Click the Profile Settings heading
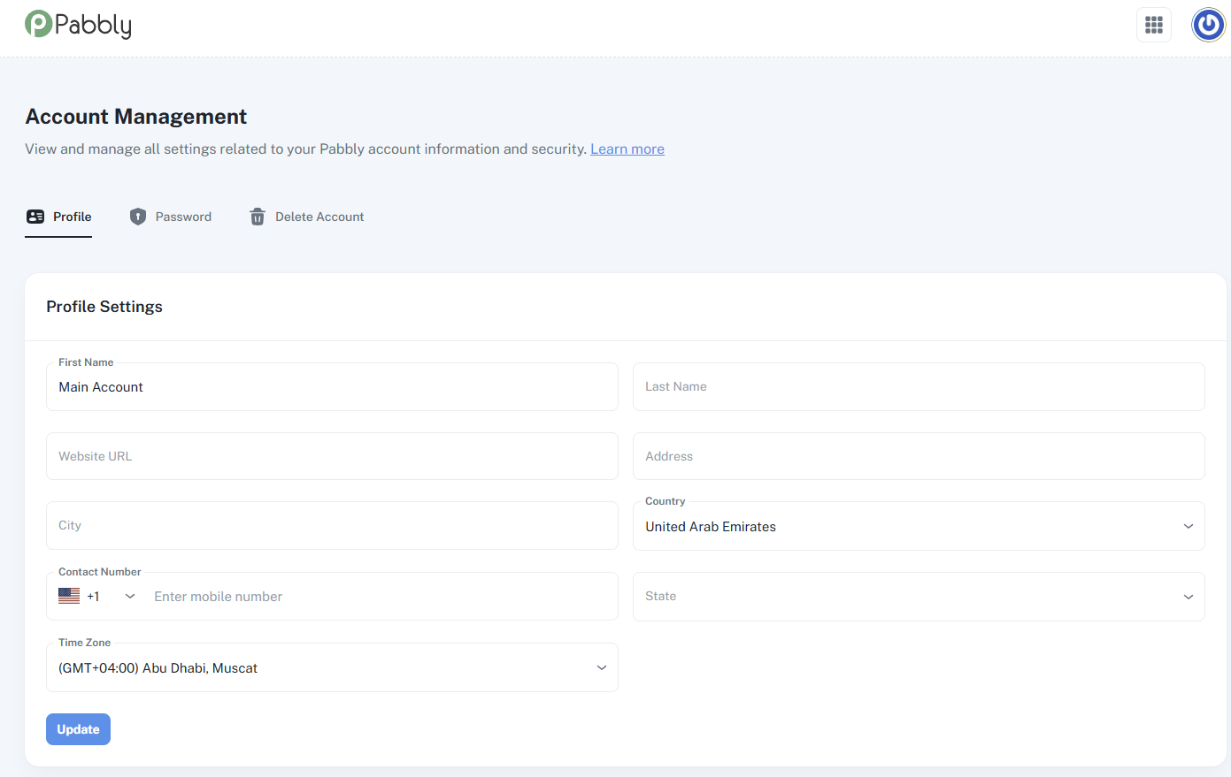 [104, 307]
